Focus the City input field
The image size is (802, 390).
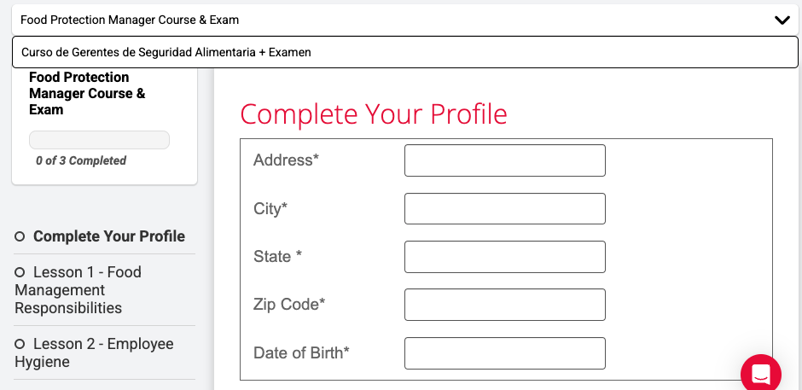(x=505, y=208)
